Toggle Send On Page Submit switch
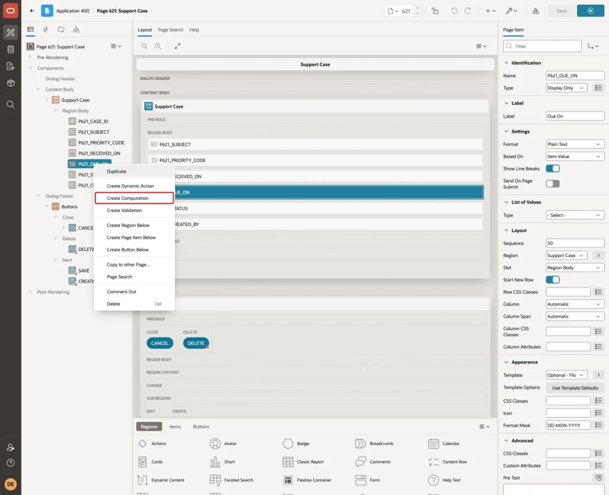Screen dimensions: 609x495 coord(553,183)
